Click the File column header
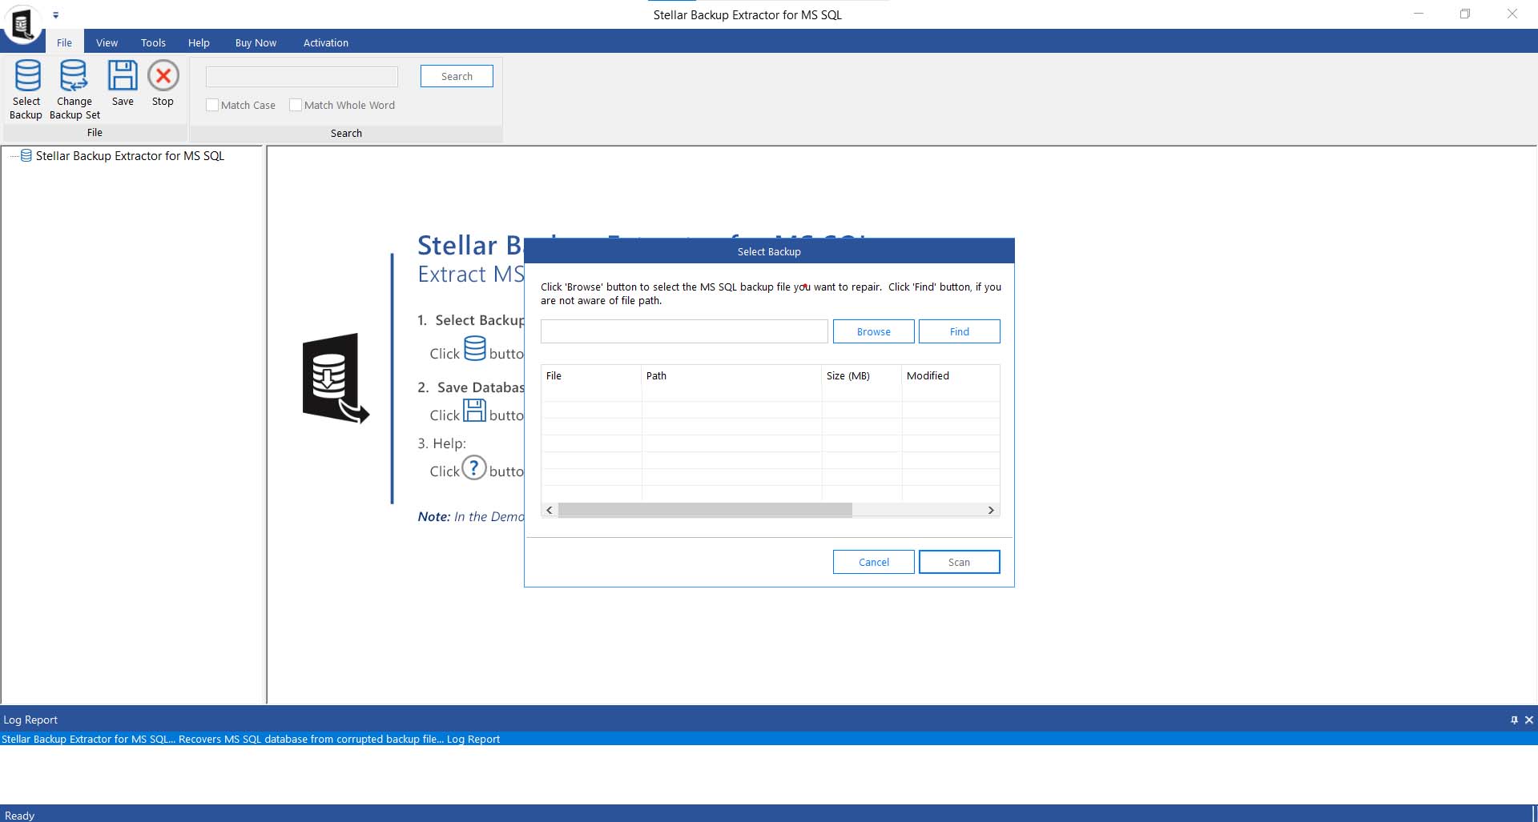The height and width of the screenshot is (822, 1538). coord(591,375)
